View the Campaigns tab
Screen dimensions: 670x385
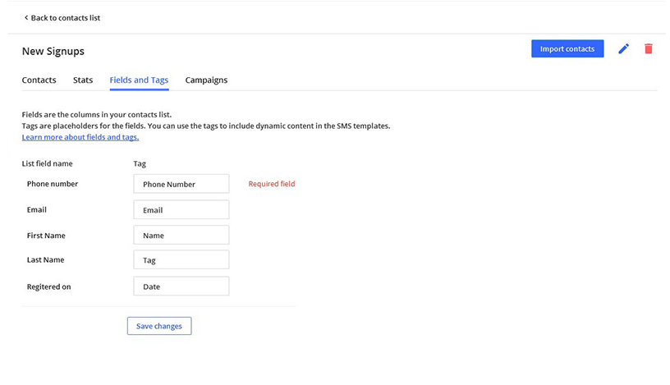pos(206,80)
